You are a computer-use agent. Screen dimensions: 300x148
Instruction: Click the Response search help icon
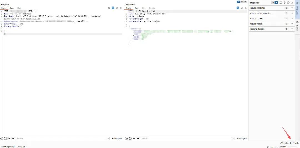point(126,138)
